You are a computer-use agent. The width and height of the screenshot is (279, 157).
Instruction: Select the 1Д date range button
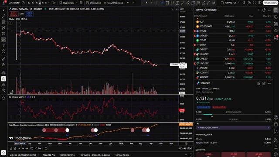(10, 148)
